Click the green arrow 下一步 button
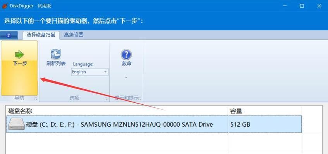 19,68
